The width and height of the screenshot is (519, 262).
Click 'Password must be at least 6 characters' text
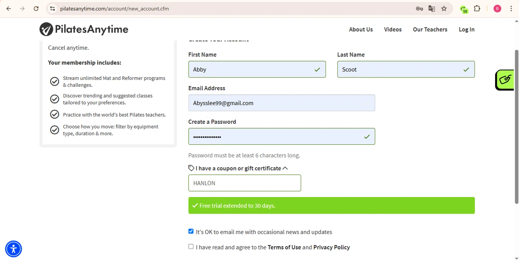point(244,155)
